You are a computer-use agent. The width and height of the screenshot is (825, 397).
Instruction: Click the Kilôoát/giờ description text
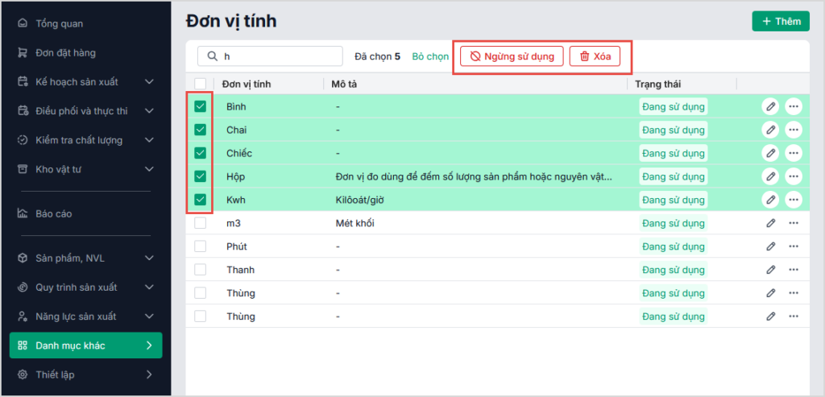pyautogui.click(x=362, y=200)
